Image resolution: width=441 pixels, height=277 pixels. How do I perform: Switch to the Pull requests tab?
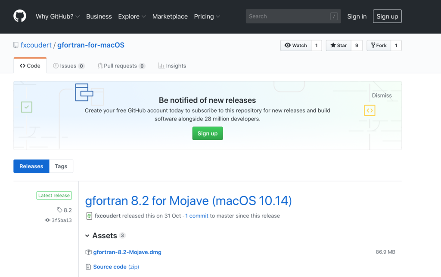121,66
